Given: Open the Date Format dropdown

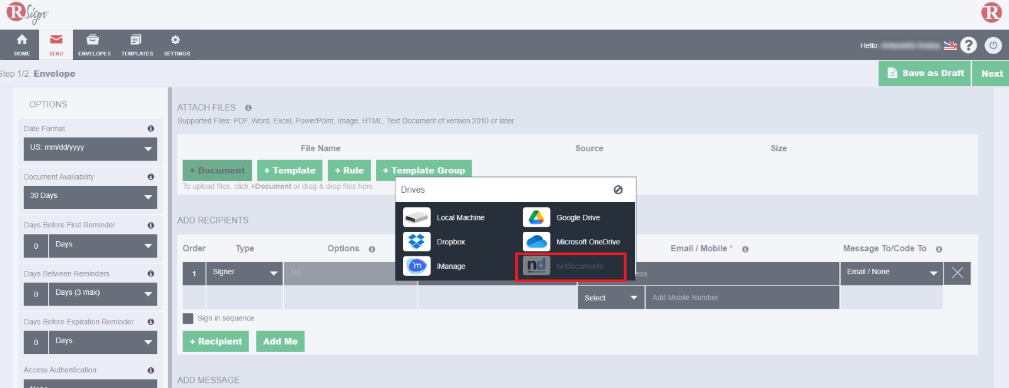Looking at the screenshot, I should click(x=90, y=149).
